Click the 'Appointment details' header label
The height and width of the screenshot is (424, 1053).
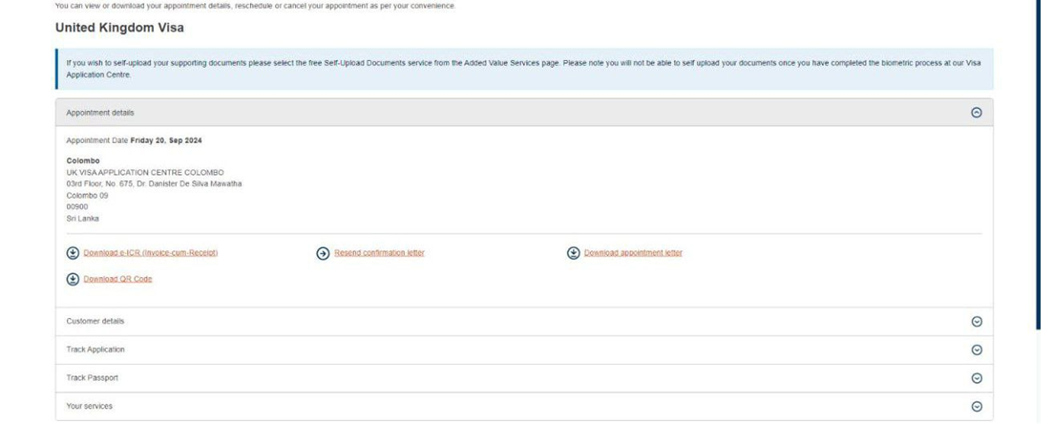[100, 113]
